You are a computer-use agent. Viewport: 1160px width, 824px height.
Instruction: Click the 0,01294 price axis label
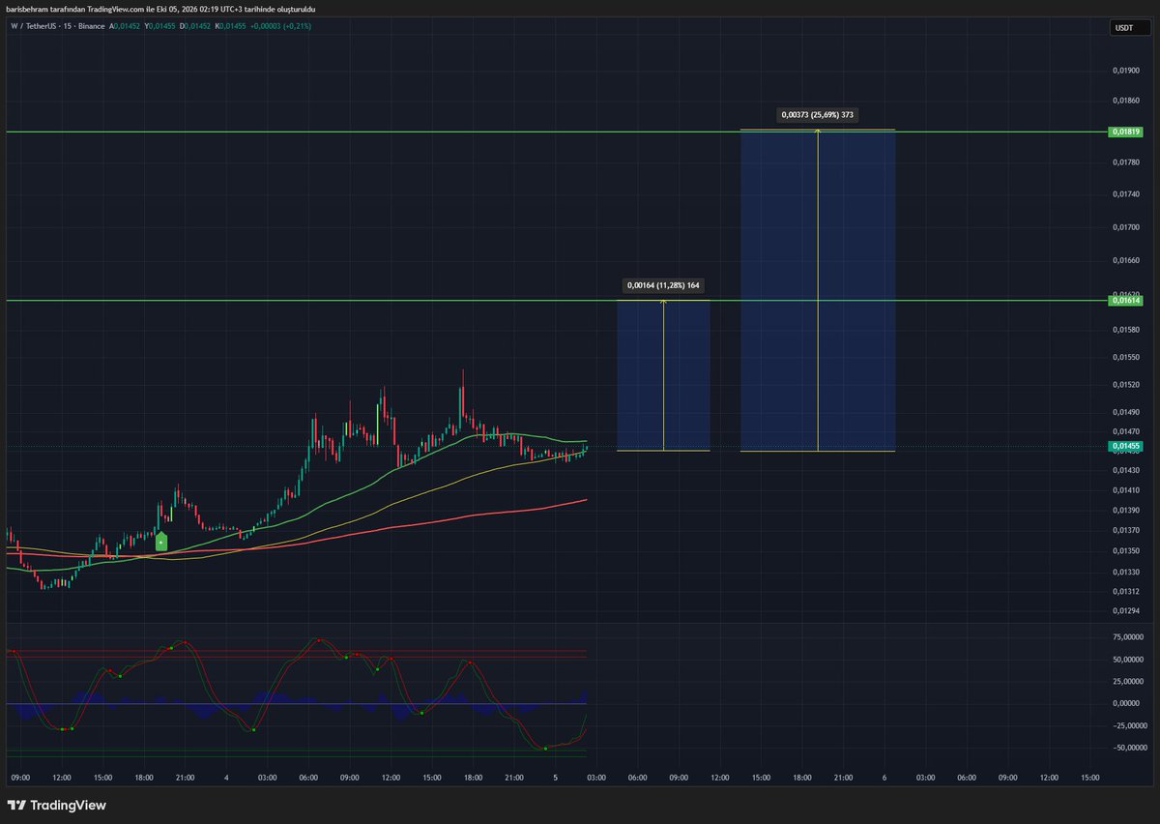1125,611
